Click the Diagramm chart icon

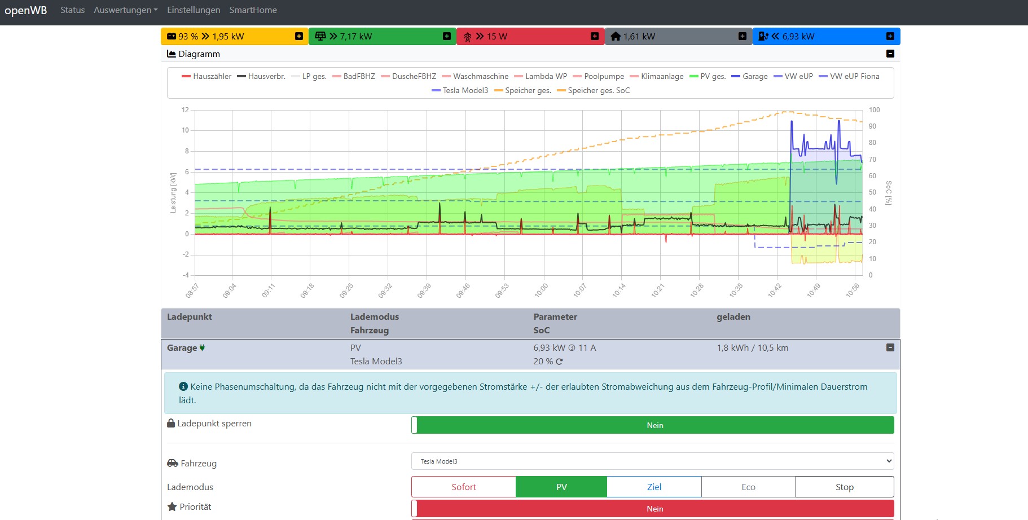point(172,54)
